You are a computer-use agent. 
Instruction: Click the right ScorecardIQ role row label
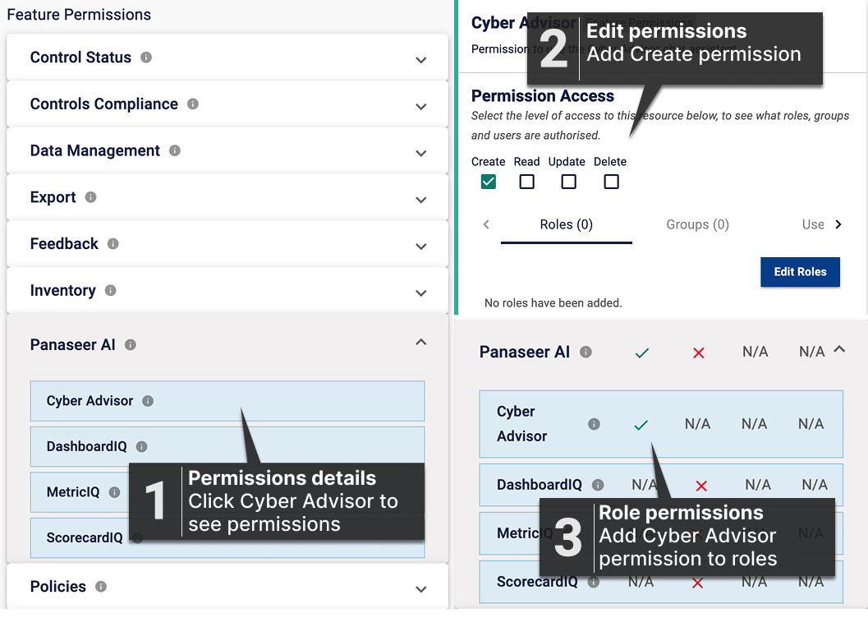click(537, 582)
